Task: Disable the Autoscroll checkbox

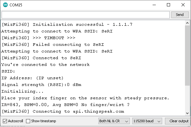Action: pyautogui.click(x=5, y=121)
